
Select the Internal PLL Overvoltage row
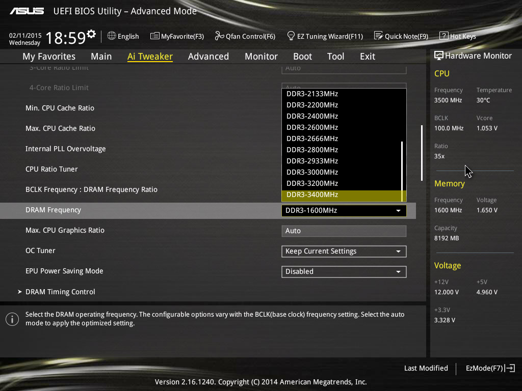pos(66,149)
